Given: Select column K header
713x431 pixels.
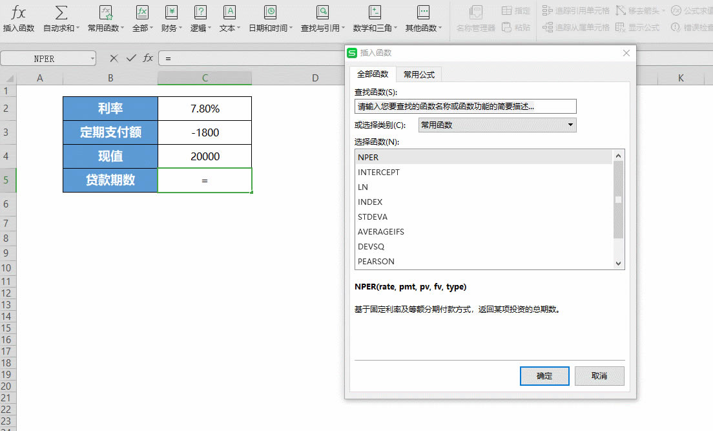Looking at the screenshot, I should click(x=681, y=78).
